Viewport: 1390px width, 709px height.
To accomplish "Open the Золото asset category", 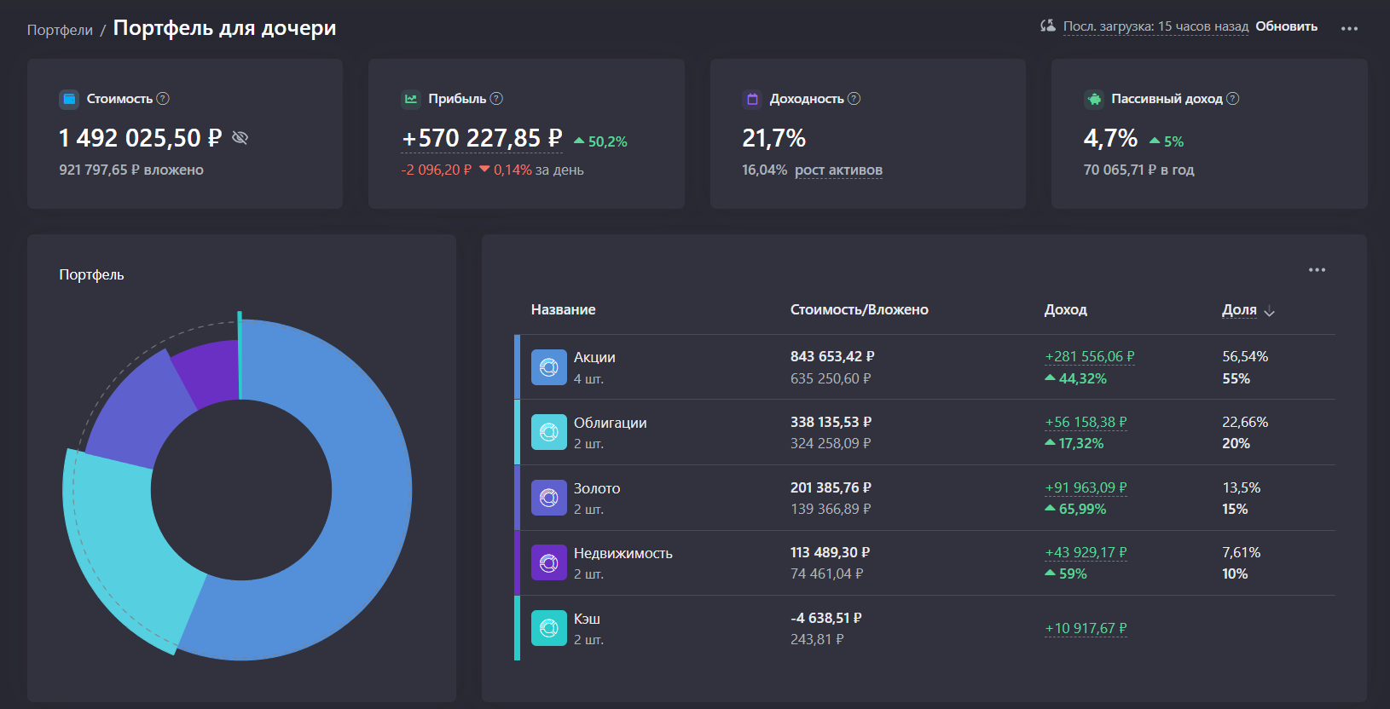I will click(x=597, y=488).
